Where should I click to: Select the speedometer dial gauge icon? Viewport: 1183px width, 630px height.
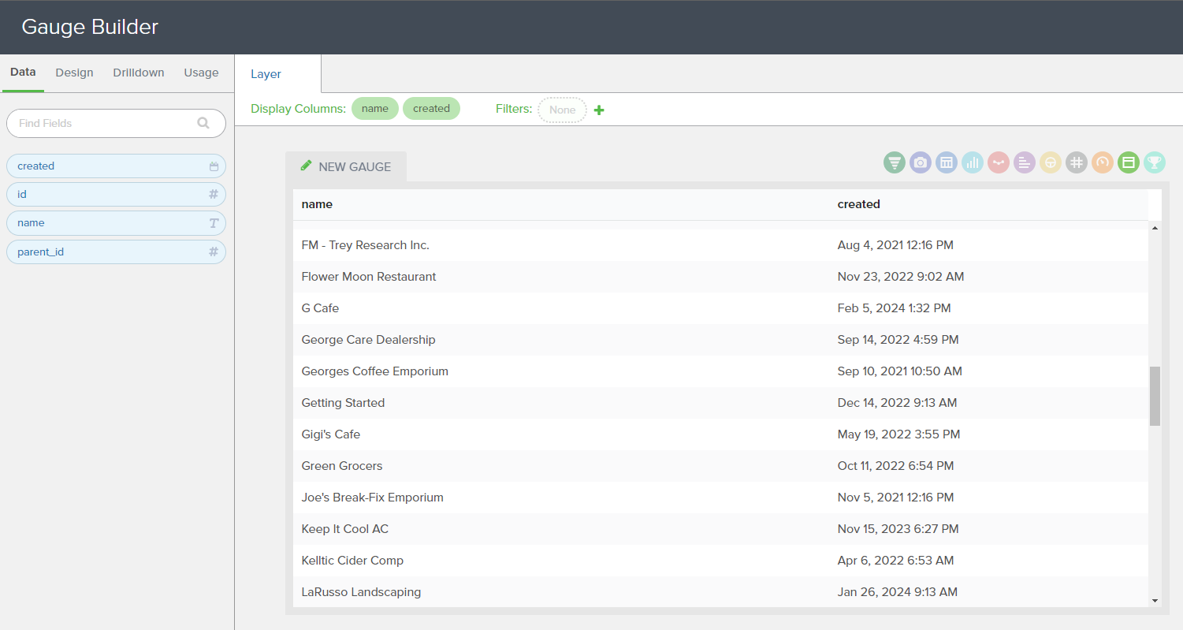(x=1102, y=163)
